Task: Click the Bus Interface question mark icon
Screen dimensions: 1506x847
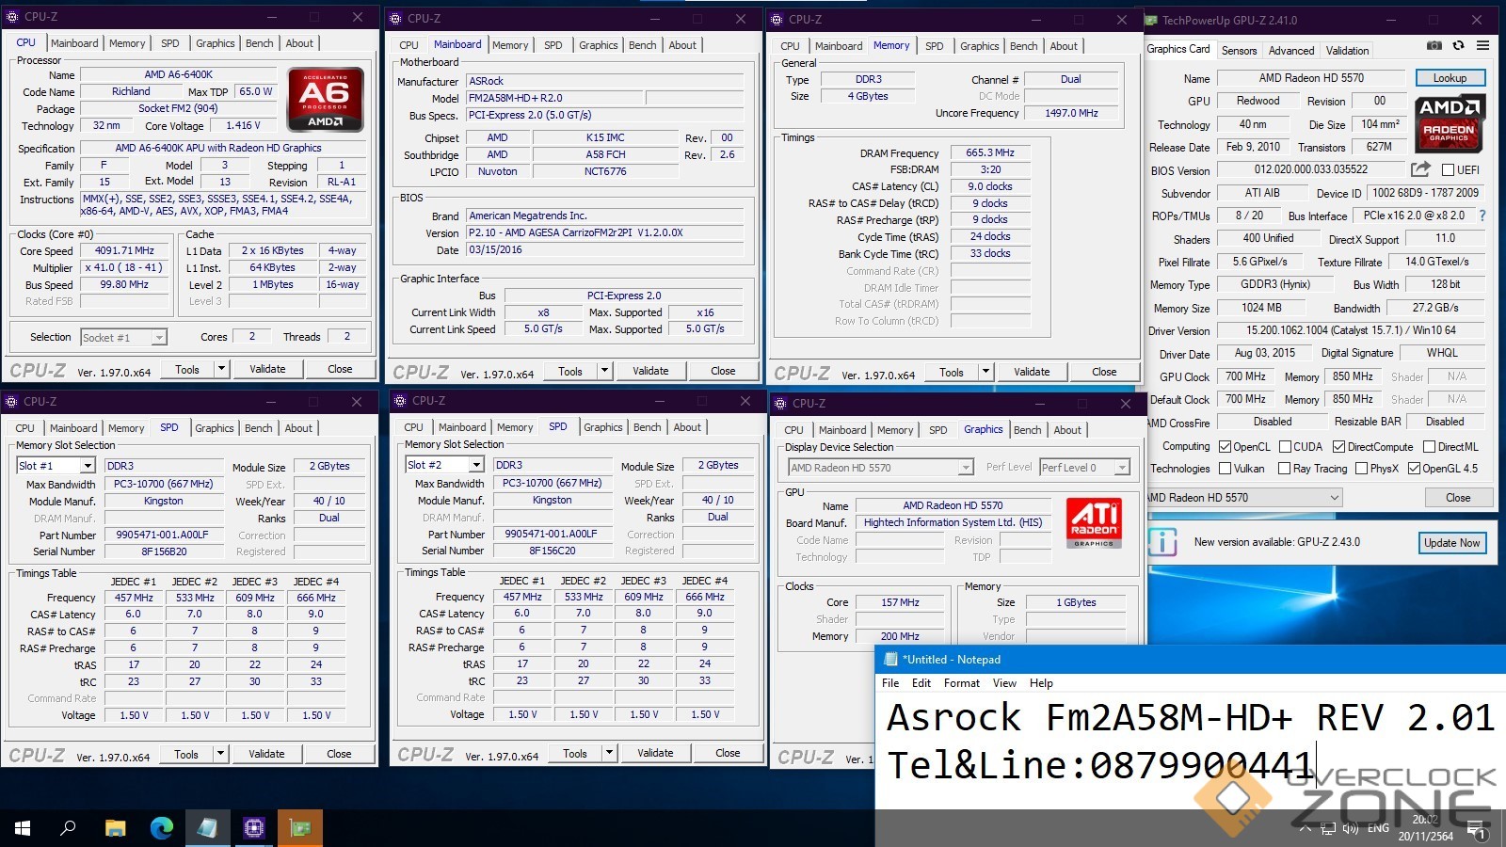Action: tap(1482, 216)
